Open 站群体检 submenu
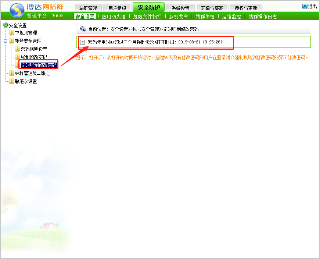Screen dimensions: 320x259 point(205,17)
